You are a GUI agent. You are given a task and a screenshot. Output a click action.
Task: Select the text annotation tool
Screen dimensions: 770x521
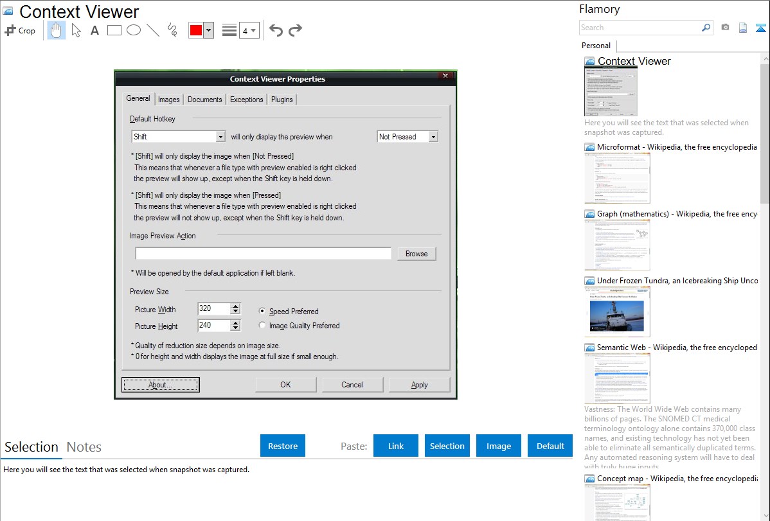94,30
